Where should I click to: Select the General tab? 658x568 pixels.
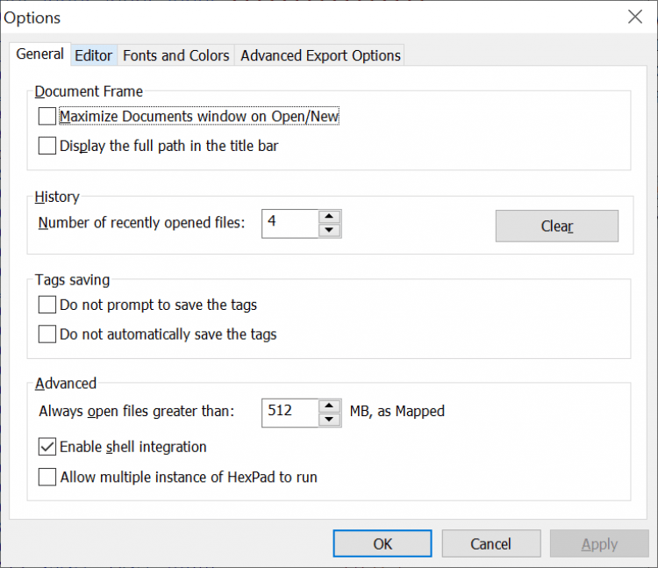pyautogui.click(x=39, y=54)
